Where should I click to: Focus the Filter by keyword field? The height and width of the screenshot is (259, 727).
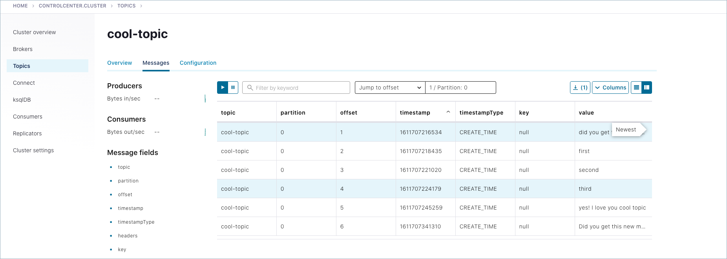pyautogui.click(x=300, y=88)
